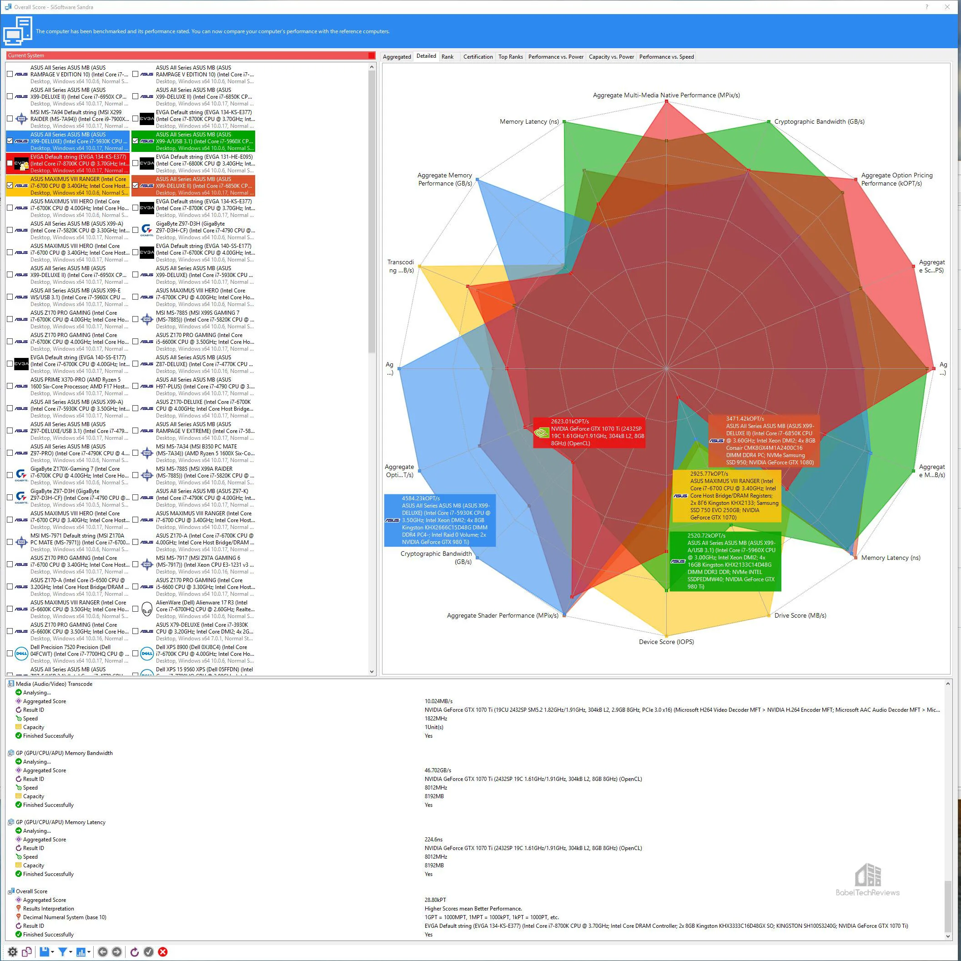Click the copy results icon
The width and height of the screenshot is (961, 961).
point(27,951)
